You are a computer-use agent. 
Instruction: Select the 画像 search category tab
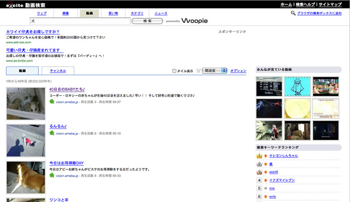coord(66,14)
